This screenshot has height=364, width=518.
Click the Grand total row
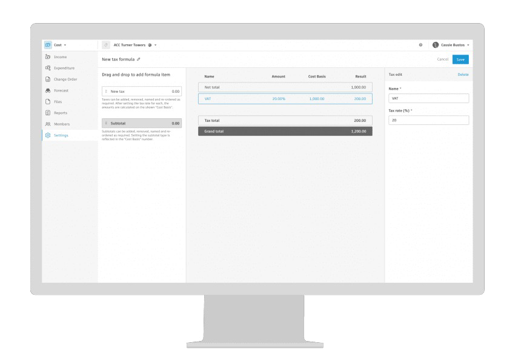tap(285, 132)
